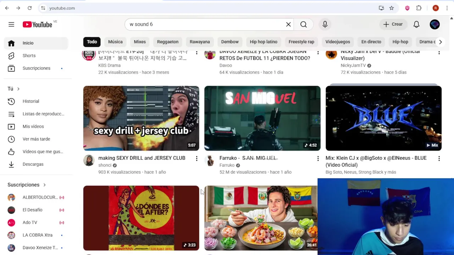Select the En directo chip

[371, 42]
